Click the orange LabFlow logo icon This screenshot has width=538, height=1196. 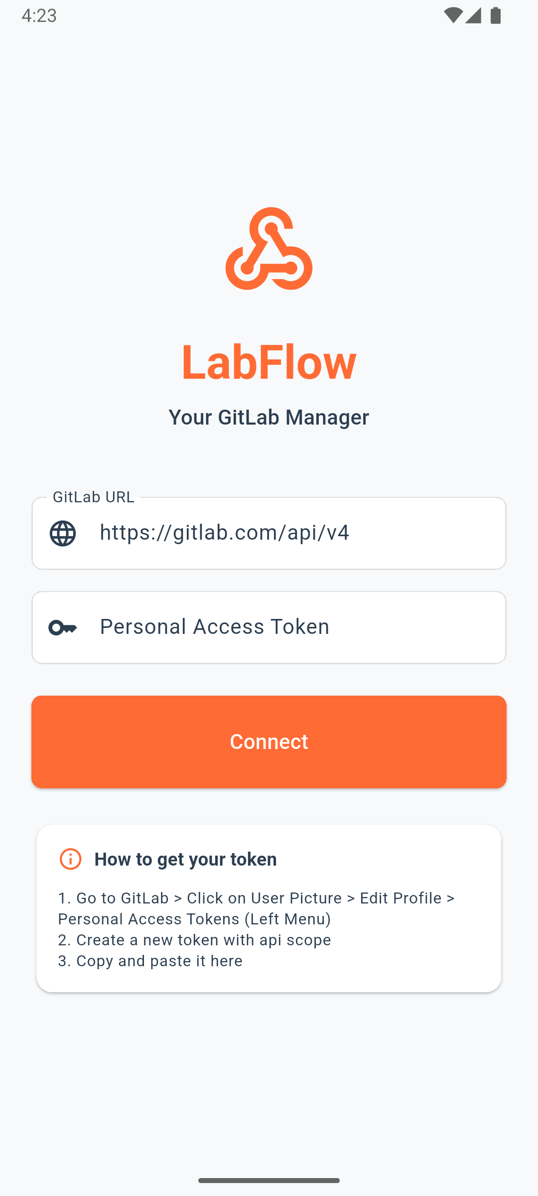(269, 249)
